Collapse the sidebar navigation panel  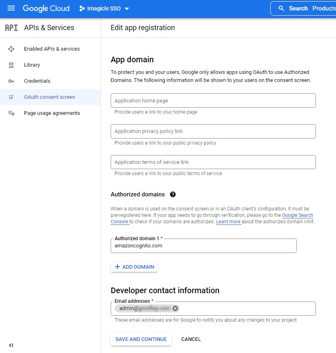[x=11, y=345]
